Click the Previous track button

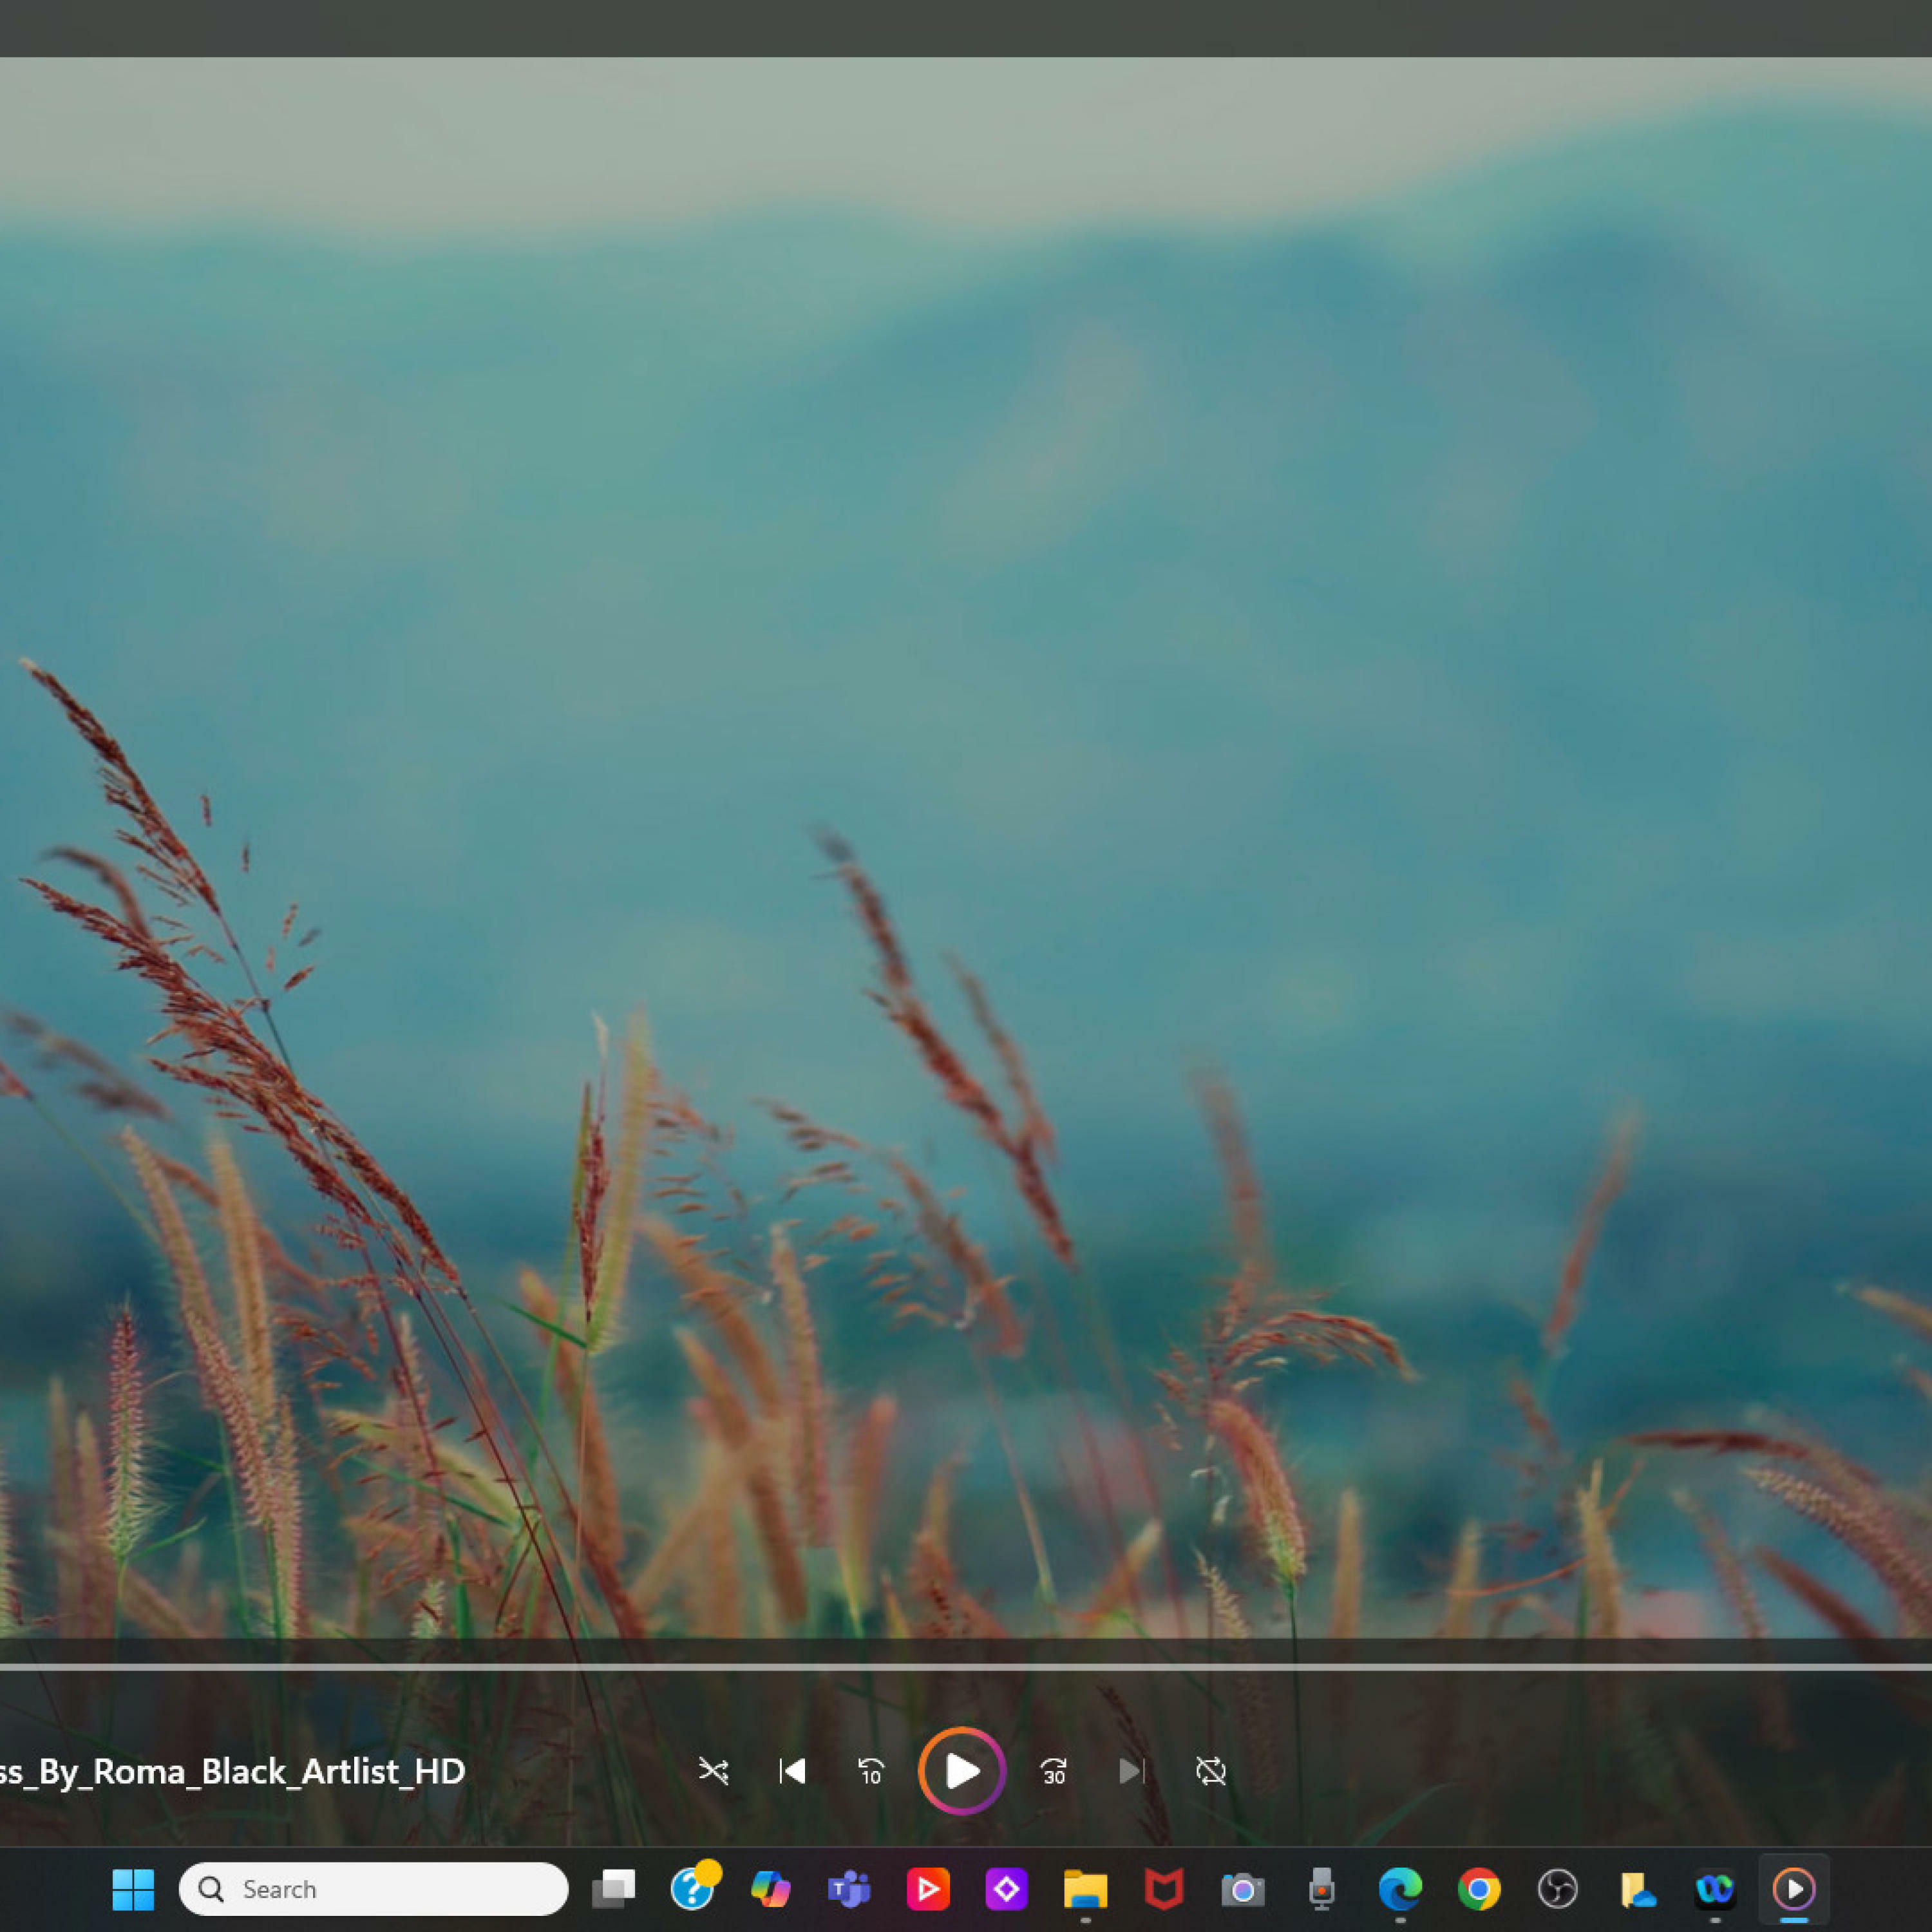pyautogui.click(x=792, y=1771)
